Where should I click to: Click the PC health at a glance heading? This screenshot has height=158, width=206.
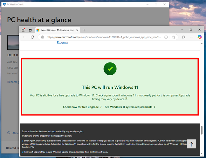tap(39, 20)
